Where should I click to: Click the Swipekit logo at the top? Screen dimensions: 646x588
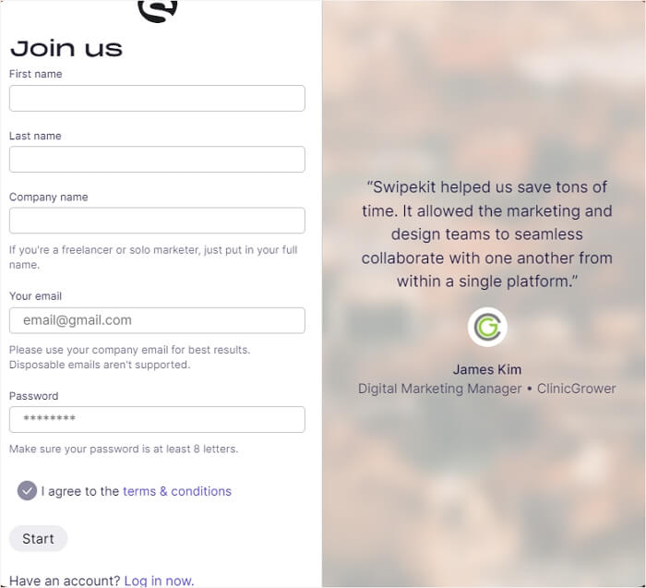157,9
